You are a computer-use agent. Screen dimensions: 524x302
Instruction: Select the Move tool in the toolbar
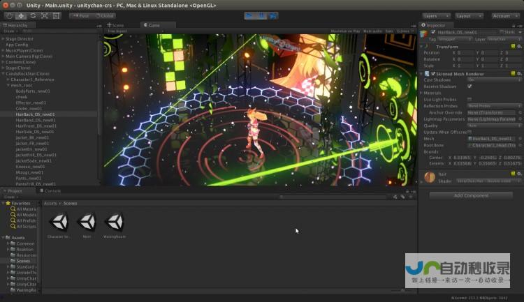pos(21,15)
